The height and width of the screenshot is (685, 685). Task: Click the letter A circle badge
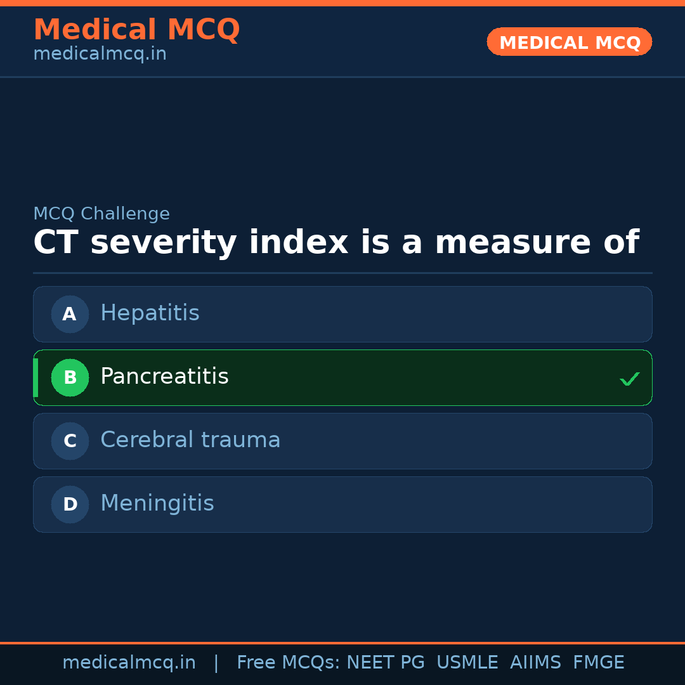pos(70,314)
